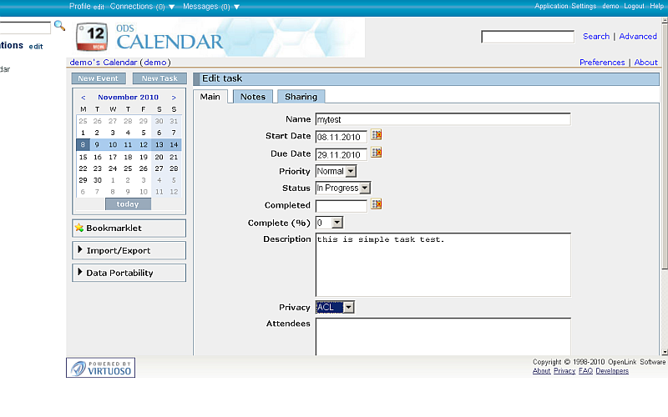Open the Priority dropdown

click(x=336, y=171)
